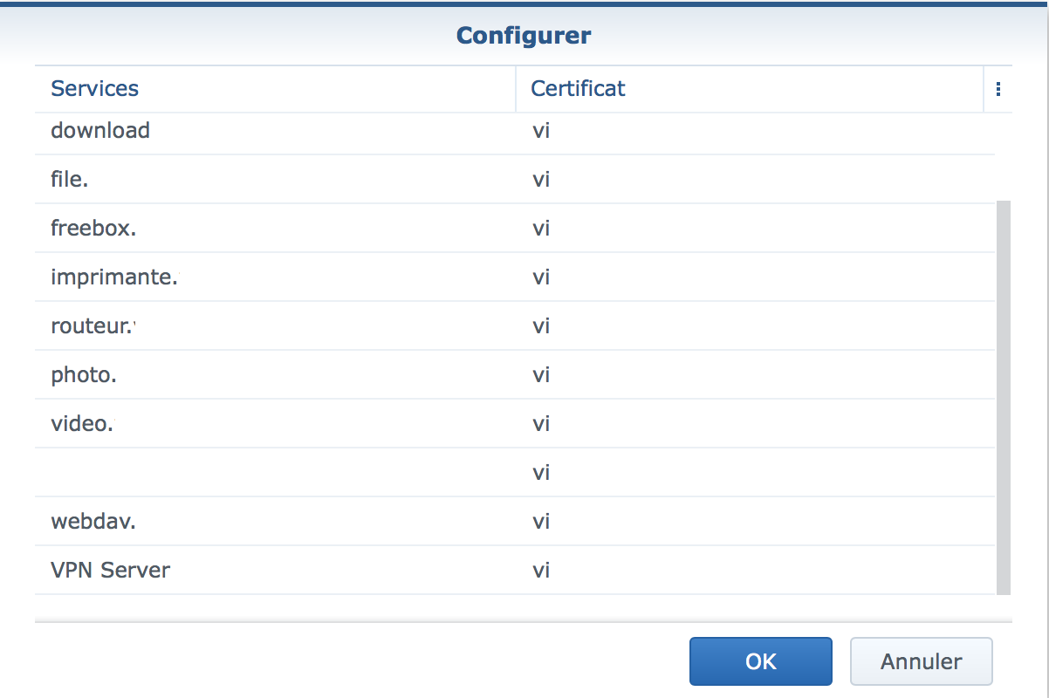This screenshot has height=698, width=1049.
Task: Open certificate dropdown for routeur. service
Action: 756,326
